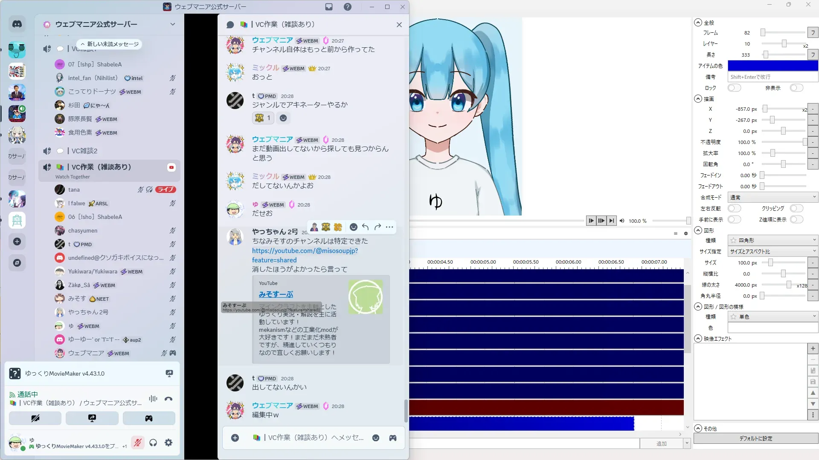Click the デフォルトに設定 button
This screenshot has height=460, width=819.
pyautogui.click(x=755, y=438)
